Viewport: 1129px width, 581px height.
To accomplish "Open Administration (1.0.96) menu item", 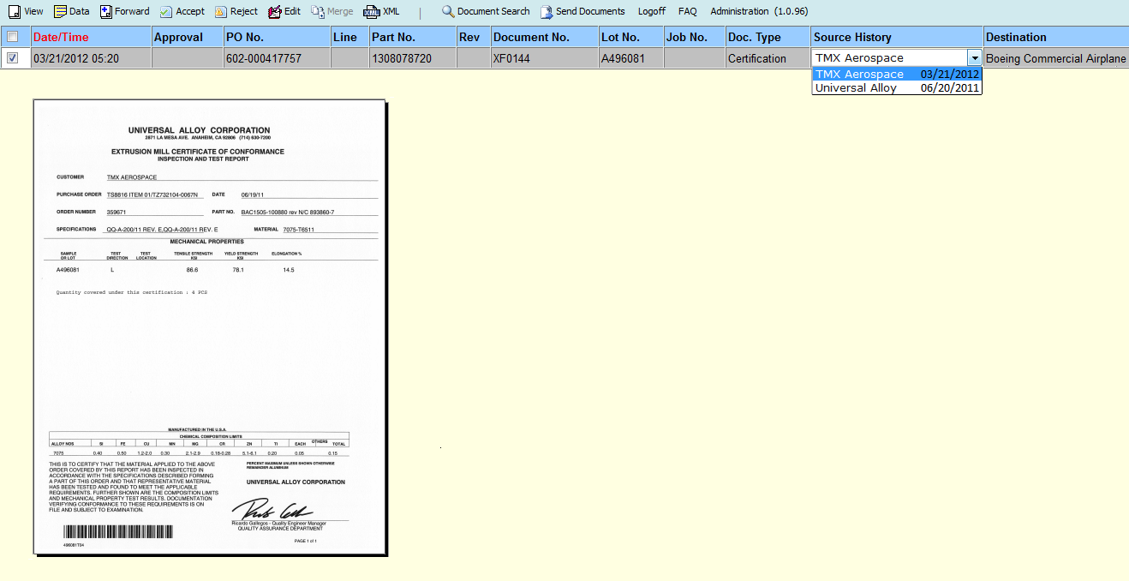I will 759,12.
